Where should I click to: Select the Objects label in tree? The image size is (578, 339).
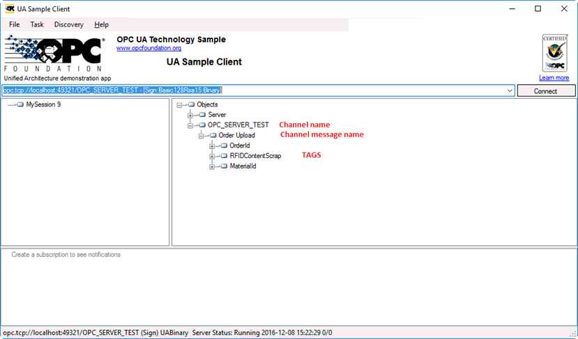point(207,104)
